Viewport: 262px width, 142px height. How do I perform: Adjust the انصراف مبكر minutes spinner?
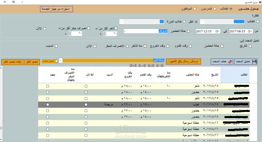(x=70, y=34)
